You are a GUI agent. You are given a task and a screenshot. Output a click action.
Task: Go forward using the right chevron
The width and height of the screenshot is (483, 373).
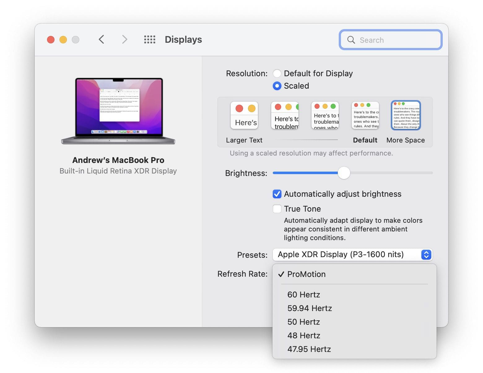coord(124,39)
